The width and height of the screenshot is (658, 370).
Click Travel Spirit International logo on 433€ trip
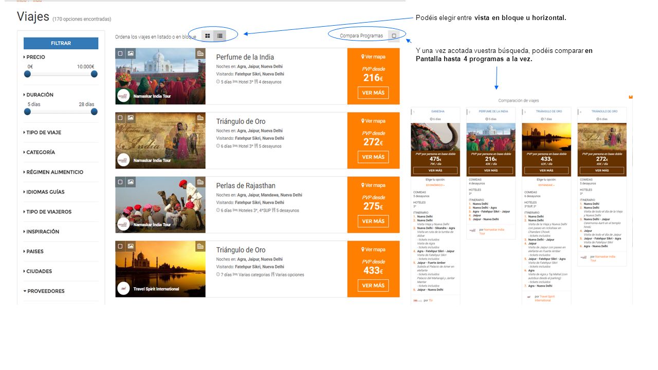pos(123,288)
